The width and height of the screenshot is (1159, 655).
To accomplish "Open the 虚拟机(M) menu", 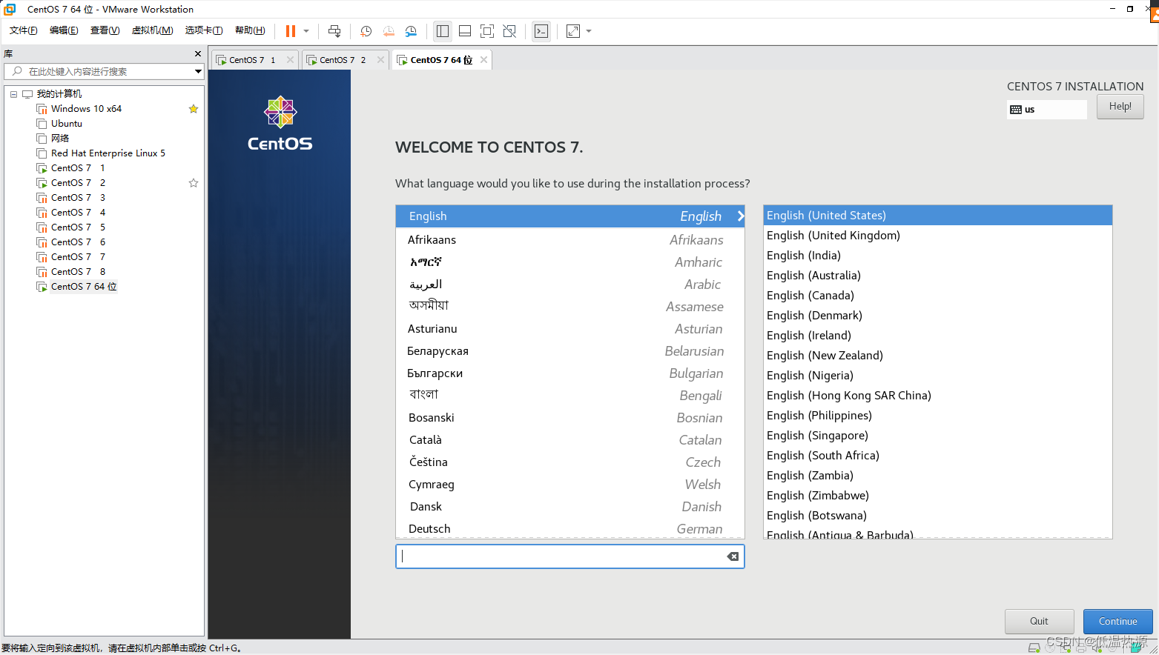I will tap(152, 30).
